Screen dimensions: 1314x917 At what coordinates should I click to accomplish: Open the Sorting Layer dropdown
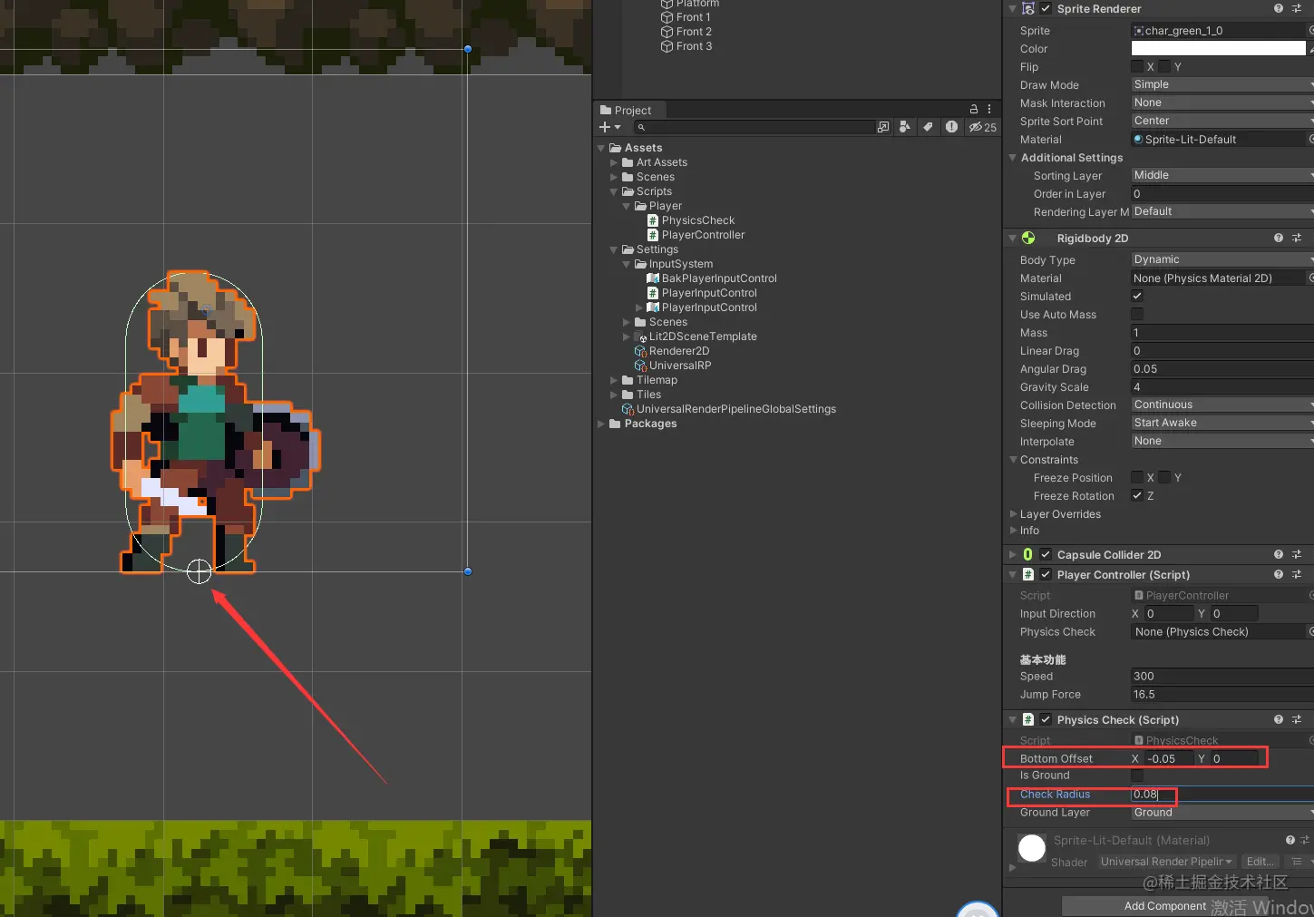coord(1222,175)
